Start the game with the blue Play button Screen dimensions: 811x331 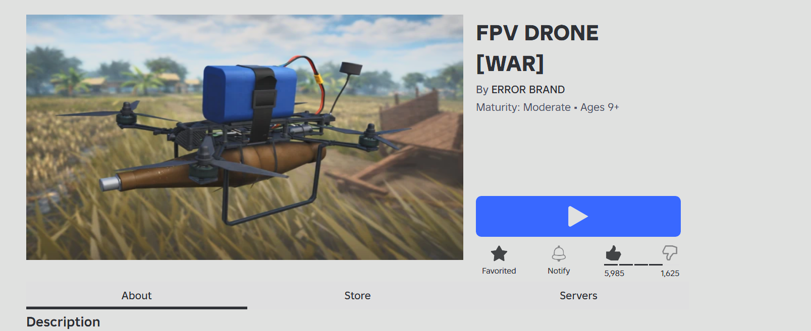[x=578, y=216]
